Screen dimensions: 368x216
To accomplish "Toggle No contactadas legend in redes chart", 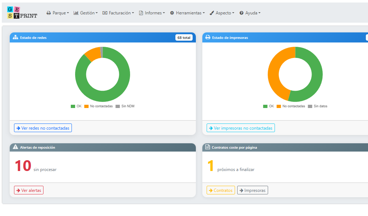I will [98, 106].
